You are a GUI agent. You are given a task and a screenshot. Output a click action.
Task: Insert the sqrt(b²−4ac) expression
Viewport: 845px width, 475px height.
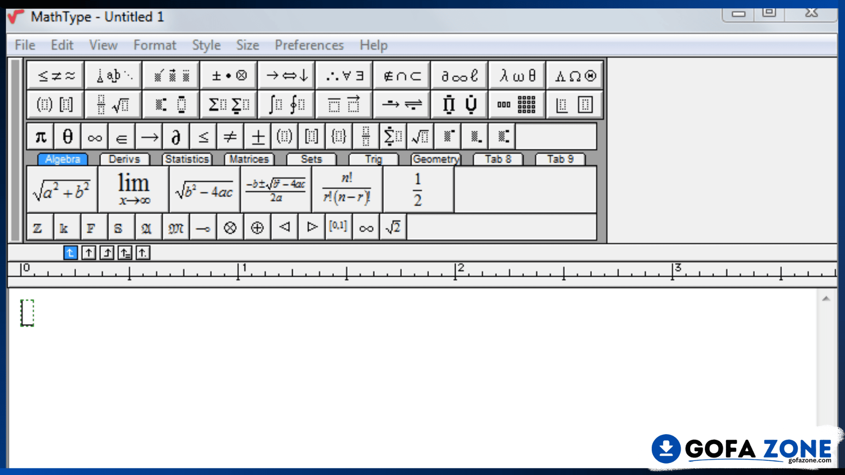205,190
